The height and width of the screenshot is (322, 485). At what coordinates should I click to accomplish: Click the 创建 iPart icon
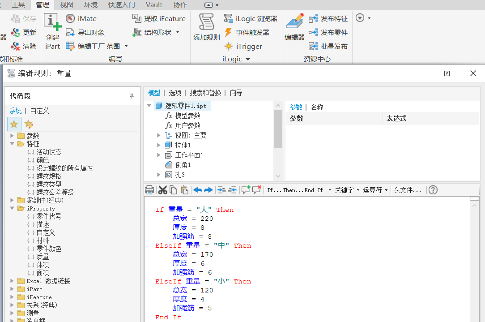tap(52, 22)
